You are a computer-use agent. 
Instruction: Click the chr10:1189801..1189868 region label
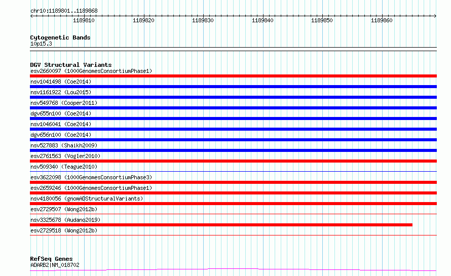click(64, 11)
